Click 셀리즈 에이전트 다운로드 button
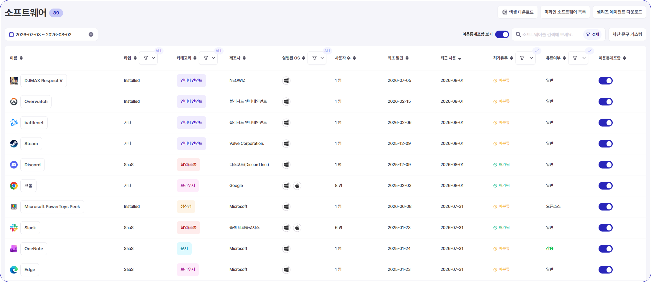651x282 pixels. (x=619, y=12)
